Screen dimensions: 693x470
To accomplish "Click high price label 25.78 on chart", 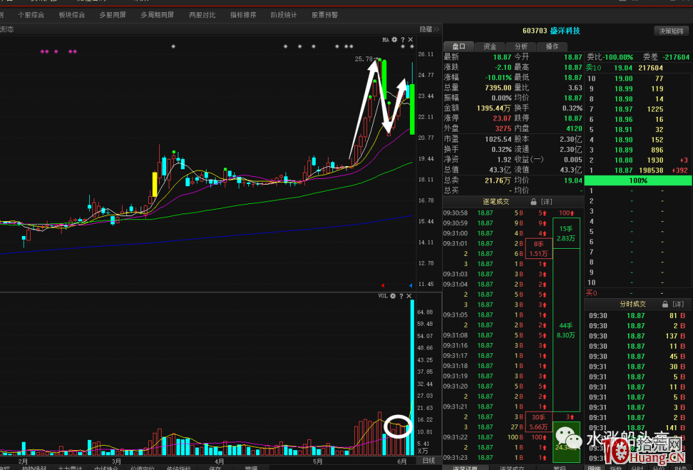I will [x=364, y=59].
